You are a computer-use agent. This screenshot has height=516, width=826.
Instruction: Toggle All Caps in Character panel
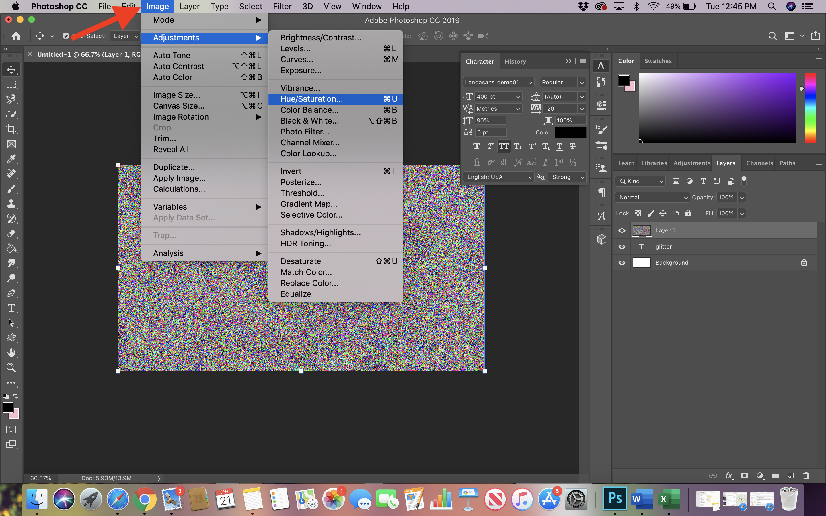[504, 146]
